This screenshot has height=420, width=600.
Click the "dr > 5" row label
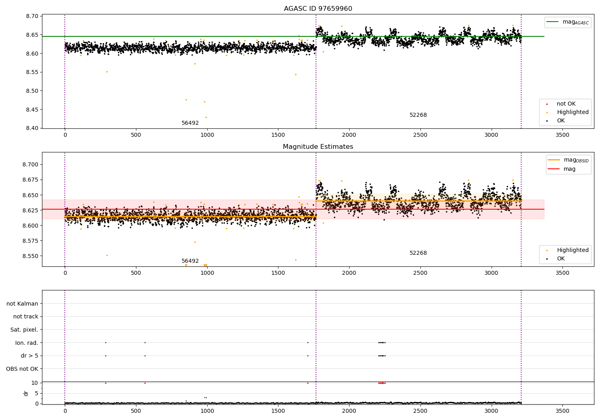[30, 356]
